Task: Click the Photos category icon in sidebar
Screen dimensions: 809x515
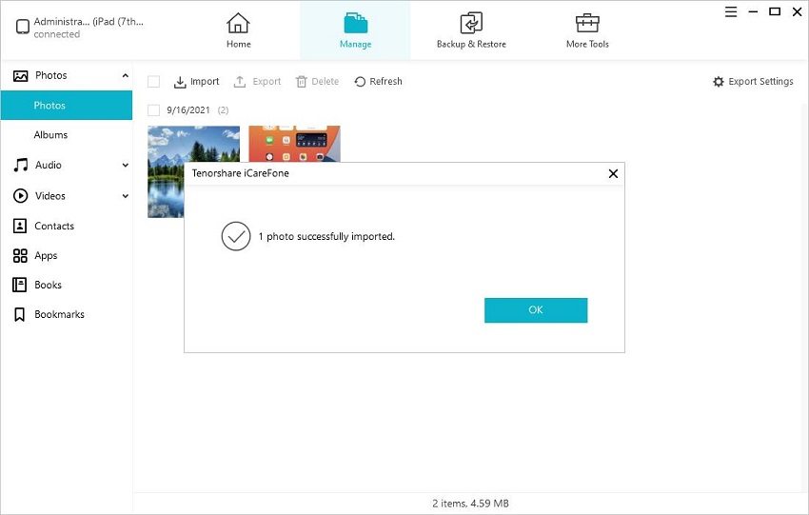Action: coord(20,76)
